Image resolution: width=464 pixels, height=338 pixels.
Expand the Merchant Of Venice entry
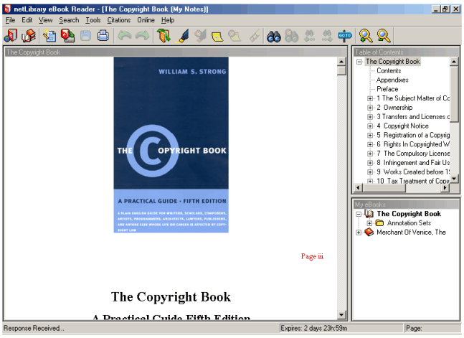(359, 233)
